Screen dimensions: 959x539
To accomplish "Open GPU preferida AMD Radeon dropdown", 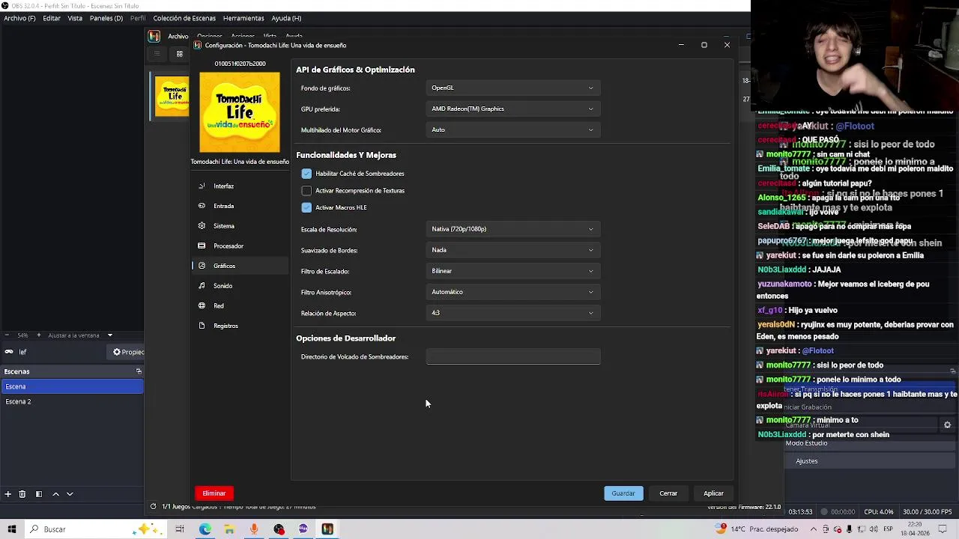I will pyautogui.click(x=512, y=109).
